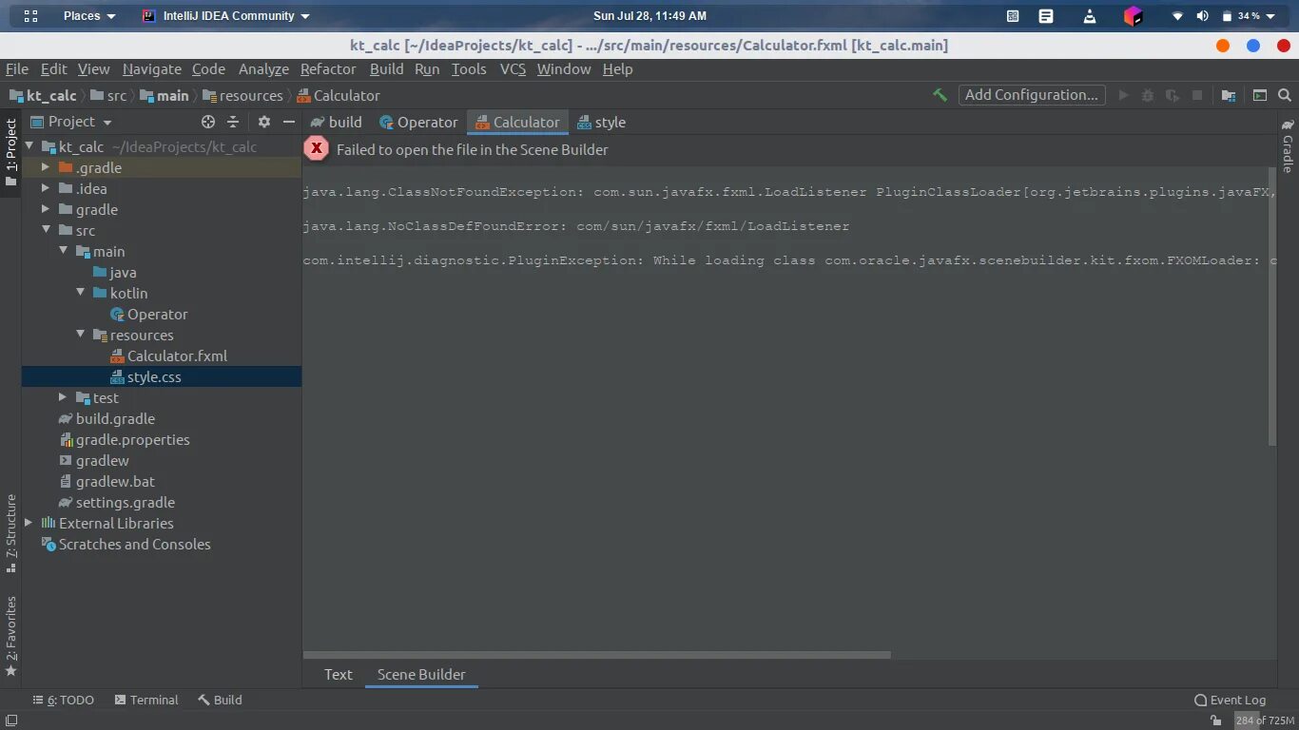
Task: Click the user tray icon in top bar
Action: 1089,16
